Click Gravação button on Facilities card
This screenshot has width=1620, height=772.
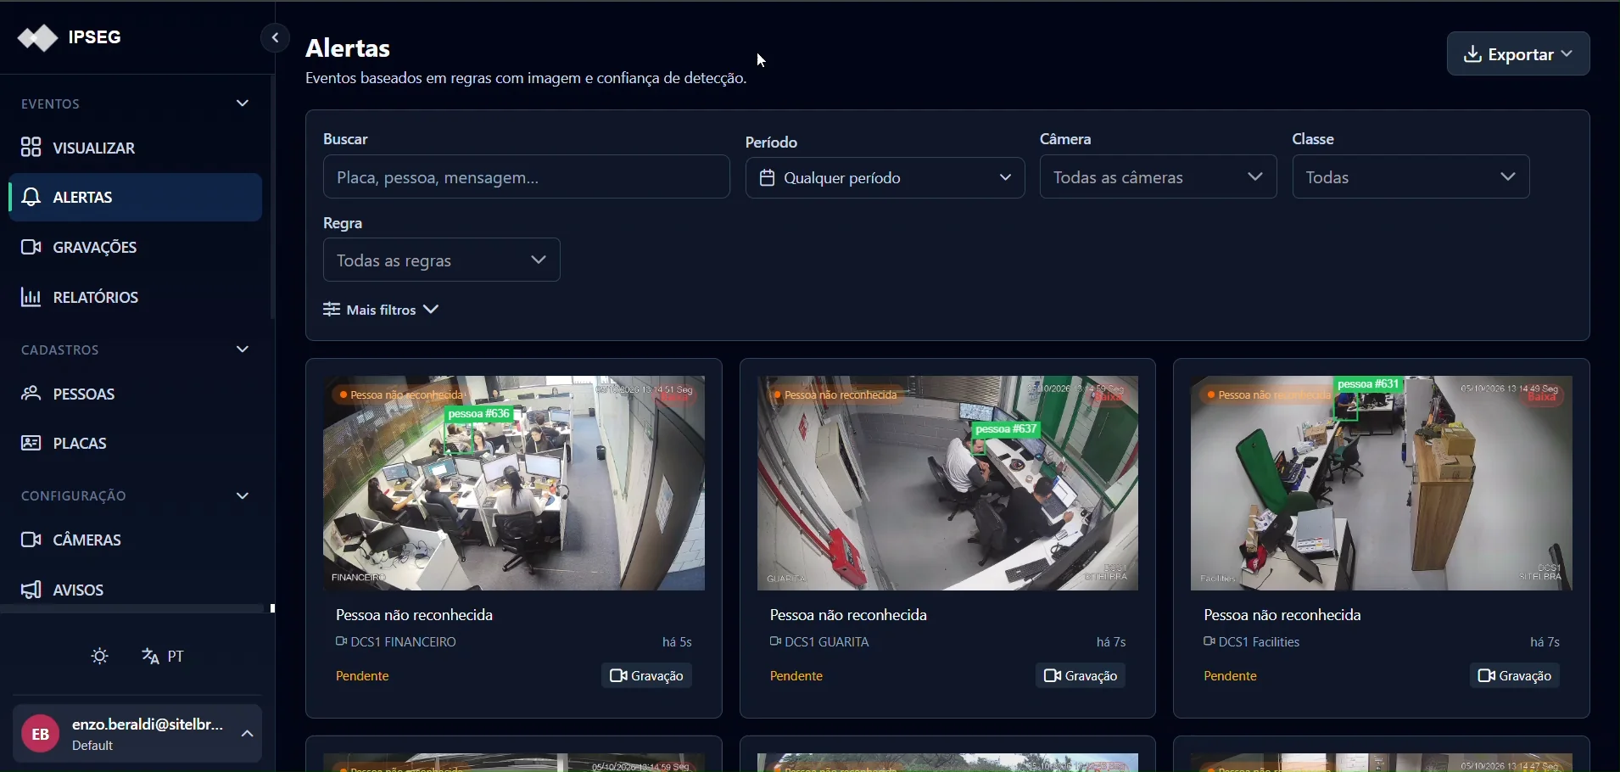[1516, 677]
